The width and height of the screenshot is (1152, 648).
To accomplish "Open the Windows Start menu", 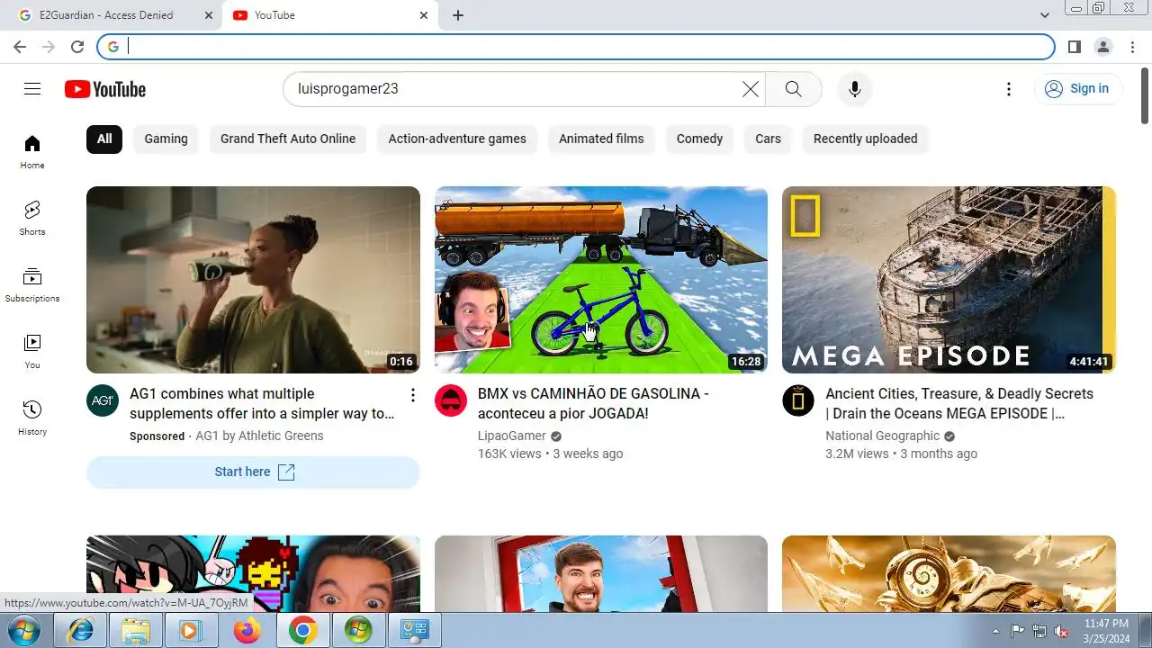I will (24, 631).
